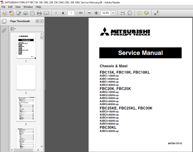Add a sticky note comment icon
The height and width of the screenshot is (152, 193).
coord(139,13)
